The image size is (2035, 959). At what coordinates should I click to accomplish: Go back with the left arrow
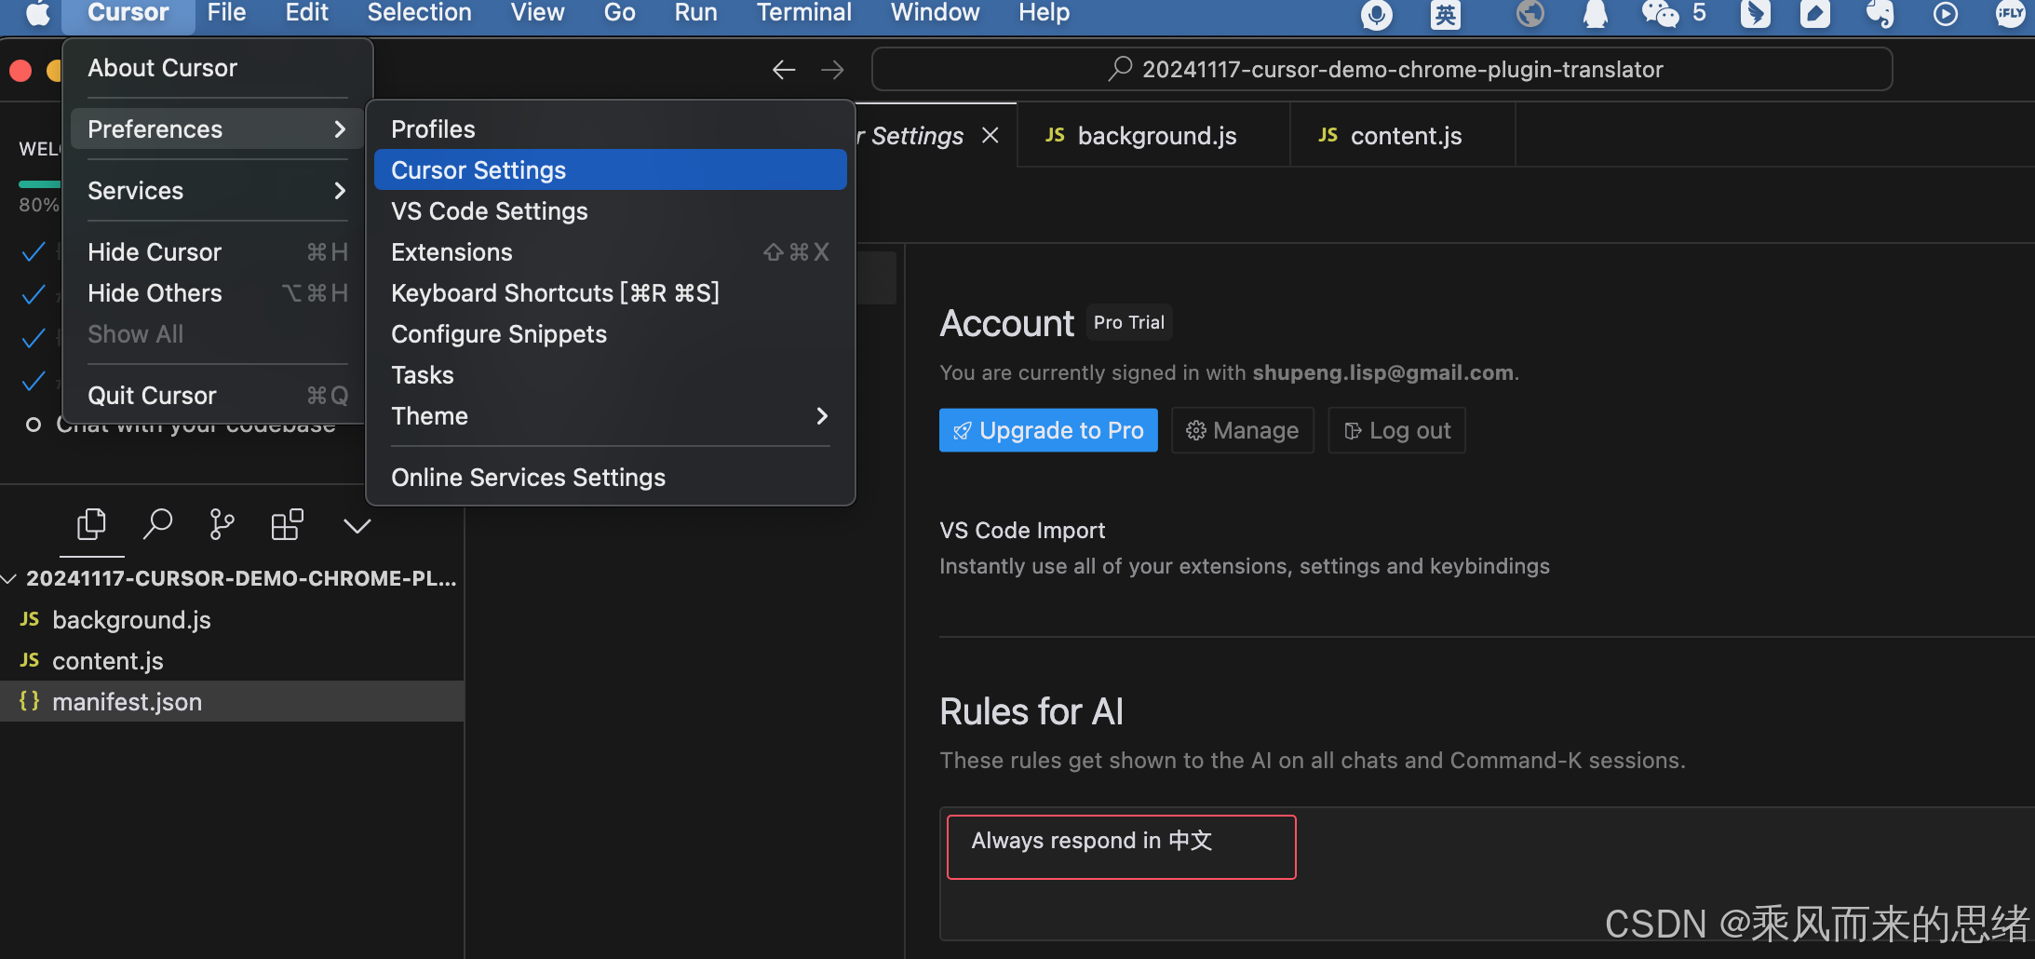coord(784,70)
